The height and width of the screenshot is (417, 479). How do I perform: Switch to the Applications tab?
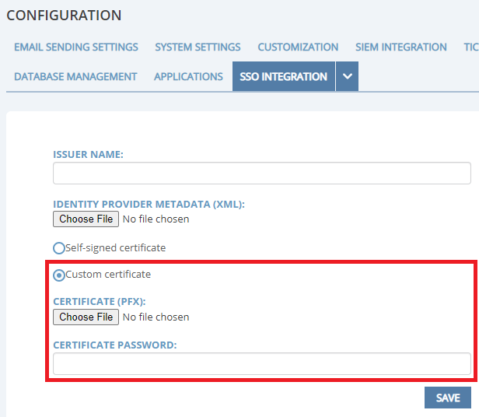click(x=188, y=76)
